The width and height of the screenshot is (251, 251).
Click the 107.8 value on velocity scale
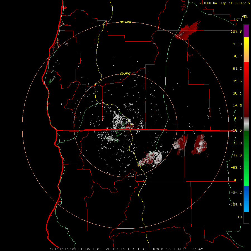tap(236, 31)
